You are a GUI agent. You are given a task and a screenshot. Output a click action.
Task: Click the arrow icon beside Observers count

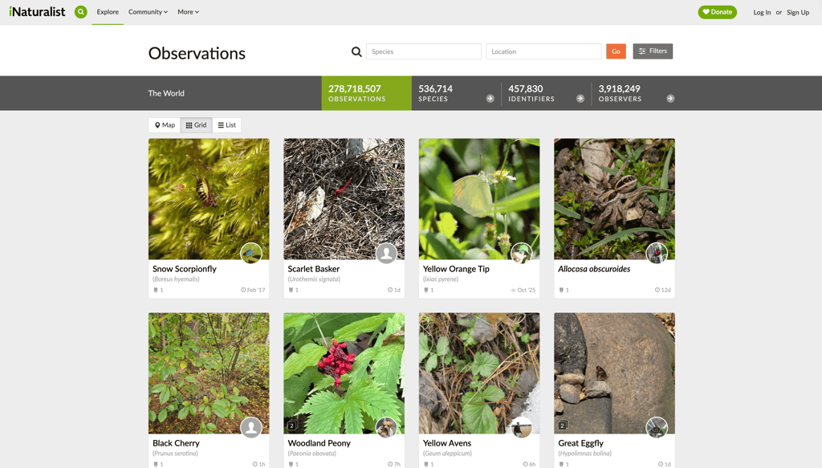tap(670, 99)
